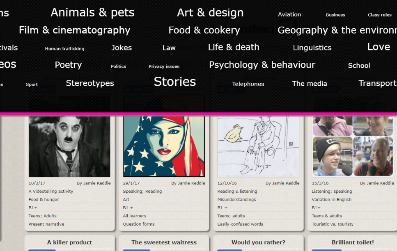Click 'Speaking; Reading' text
Viewport: 397px width, 251px height.
[x=142, y=192]
